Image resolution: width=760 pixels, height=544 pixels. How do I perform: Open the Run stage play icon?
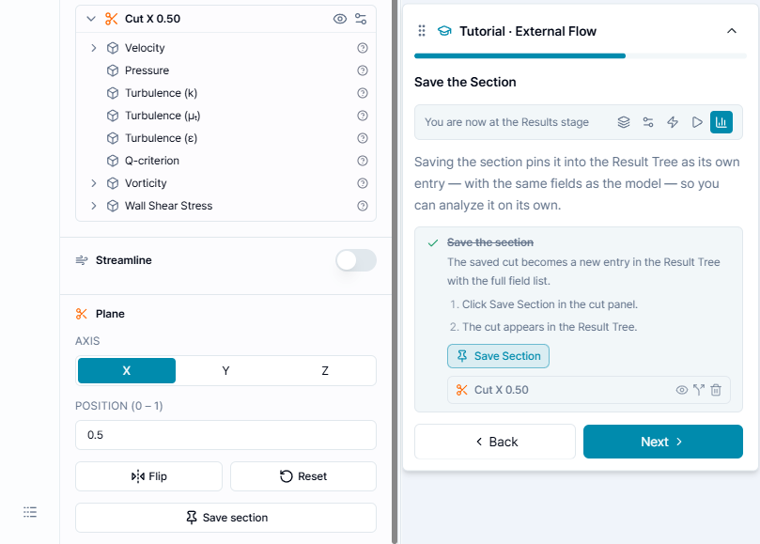click(697, 122)
